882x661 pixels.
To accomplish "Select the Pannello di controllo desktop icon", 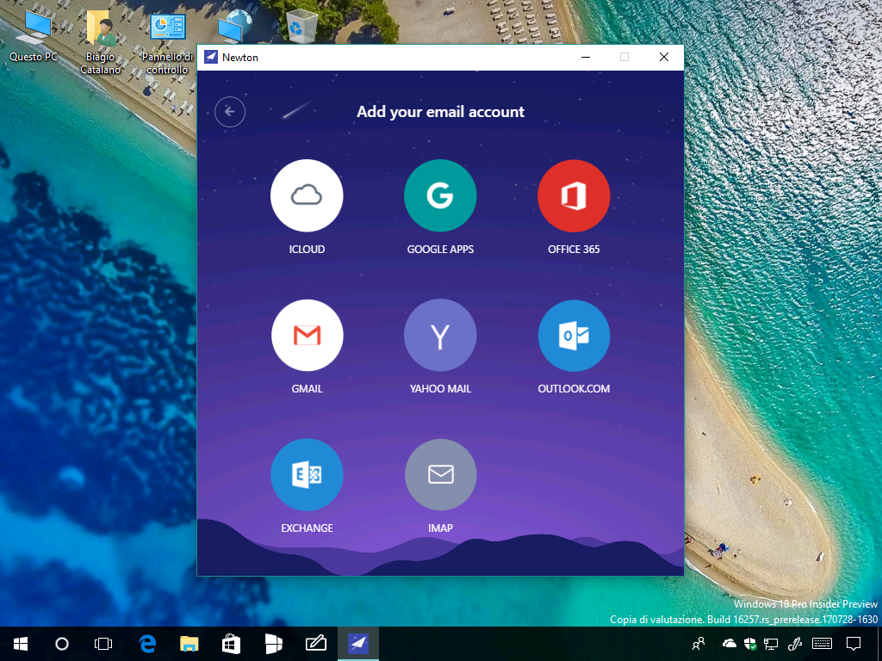I will [x=167, y=44].
